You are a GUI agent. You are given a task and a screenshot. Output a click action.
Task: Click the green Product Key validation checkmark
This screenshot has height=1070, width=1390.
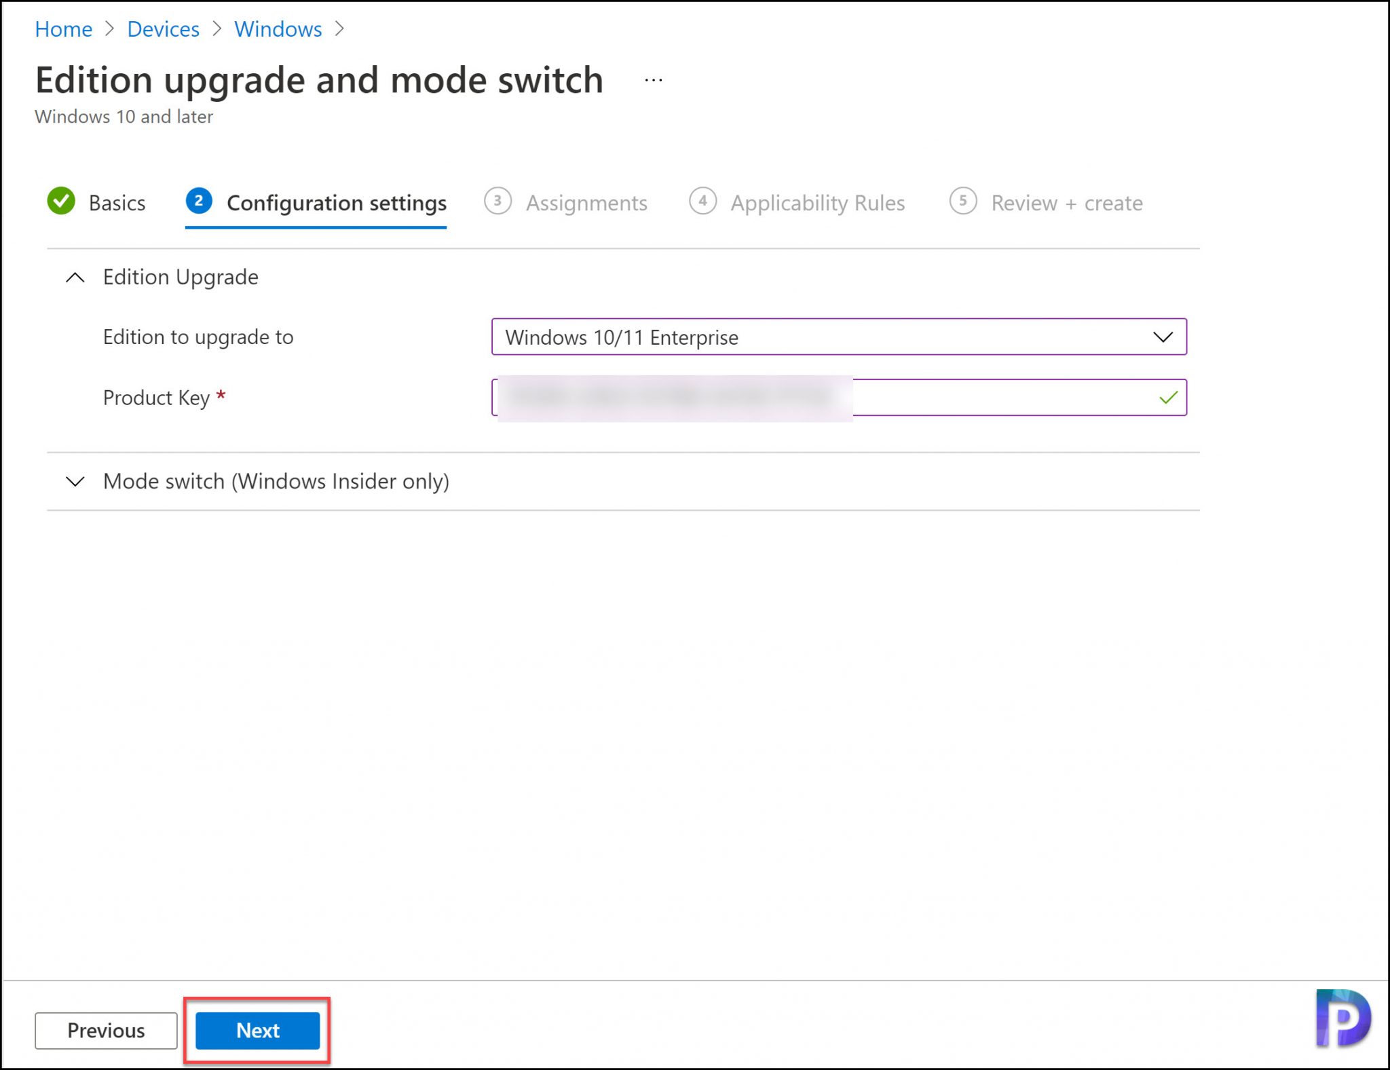(1168, 398)
